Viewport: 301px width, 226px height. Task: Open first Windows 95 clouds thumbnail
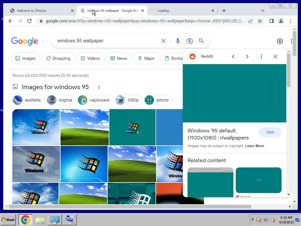pyautogui.click(x=36, y=127)
